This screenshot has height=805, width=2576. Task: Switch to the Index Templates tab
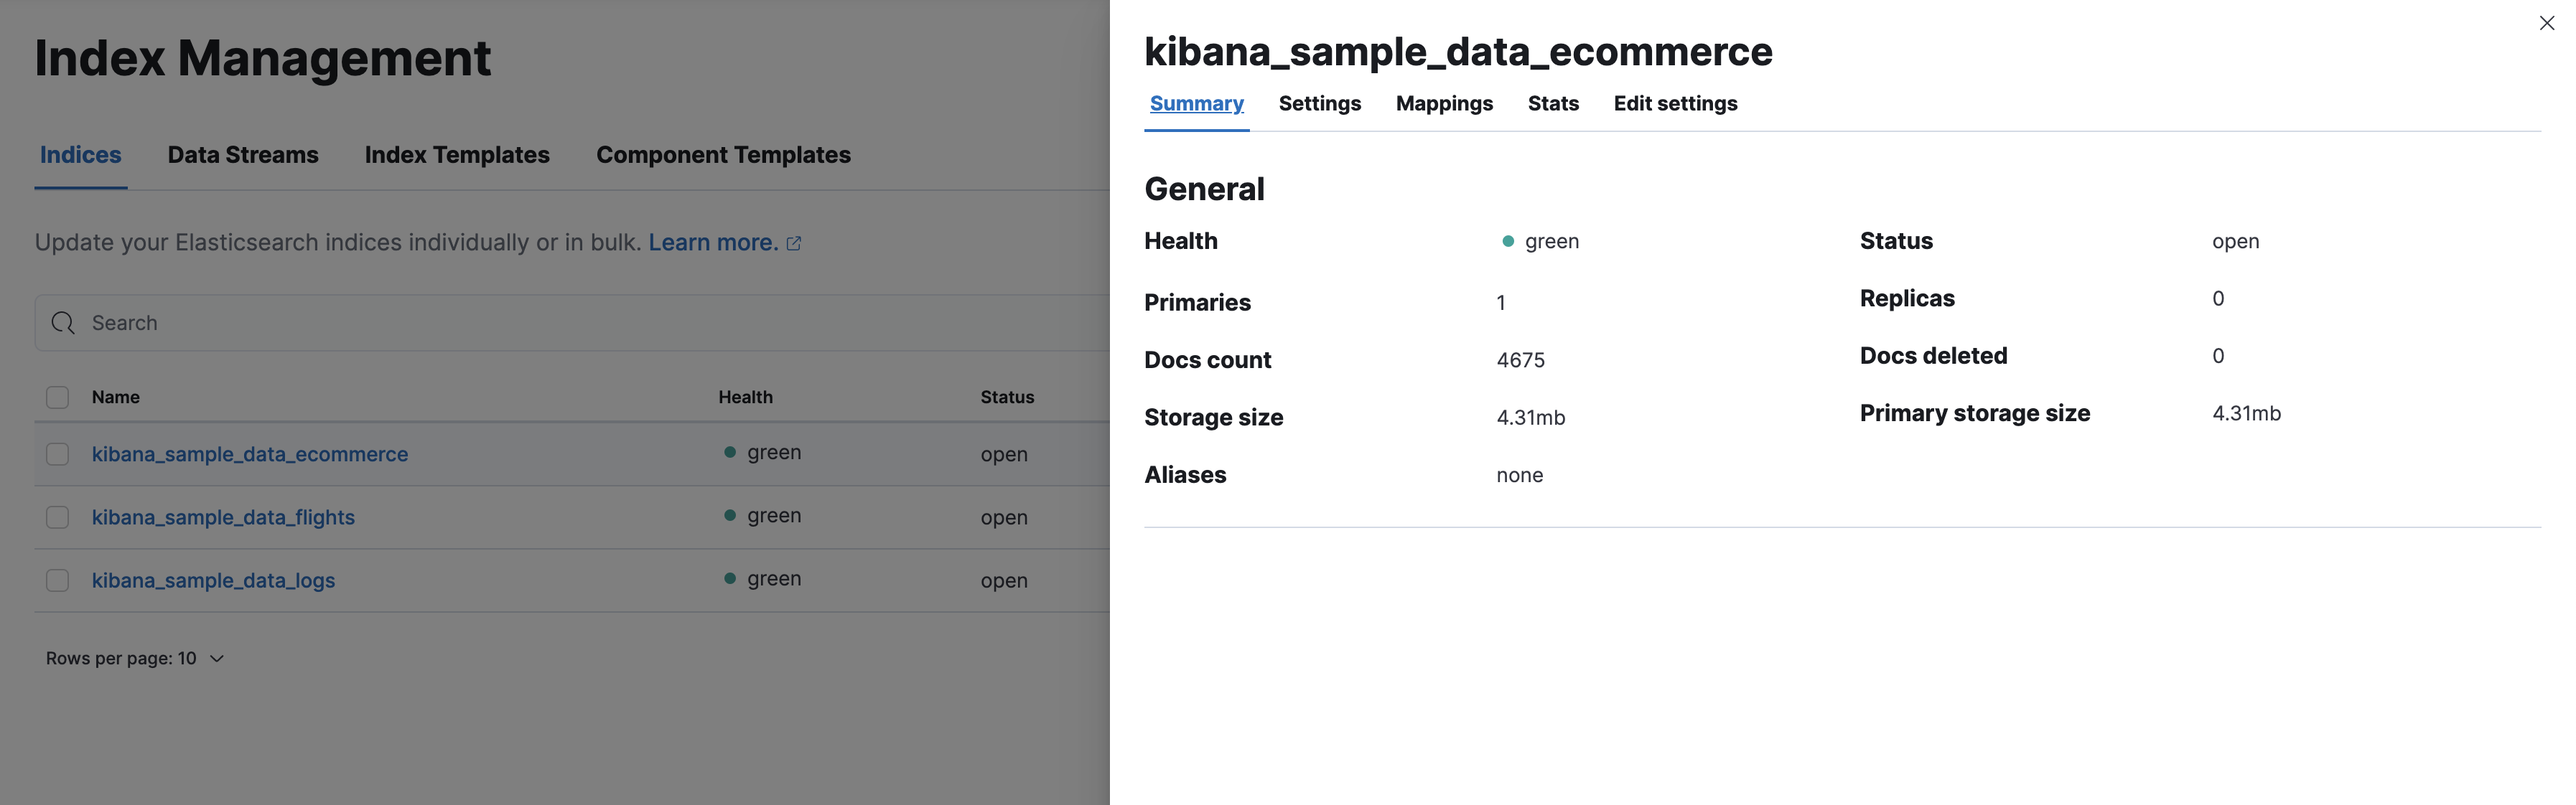tap(457, 154)
